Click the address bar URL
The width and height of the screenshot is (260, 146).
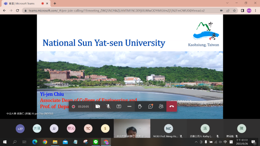coord(117,10)
